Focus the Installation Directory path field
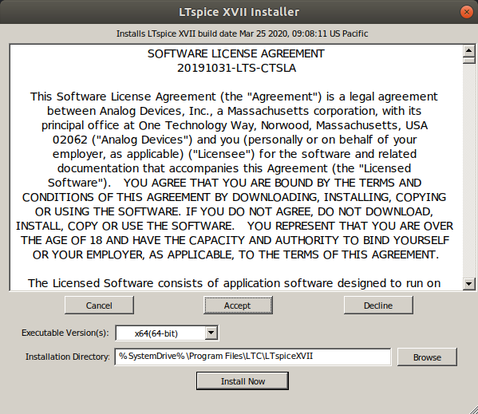Viewport: 478px width, 414px height. (x=253, y=357)
